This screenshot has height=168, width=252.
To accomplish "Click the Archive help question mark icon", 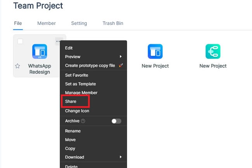I will (83, 121).
